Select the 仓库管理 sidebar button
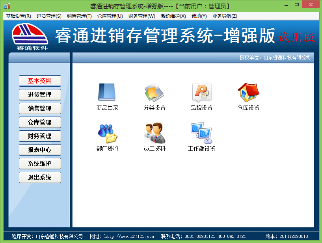Screen dimensions: 322x243 click(40, 122)
